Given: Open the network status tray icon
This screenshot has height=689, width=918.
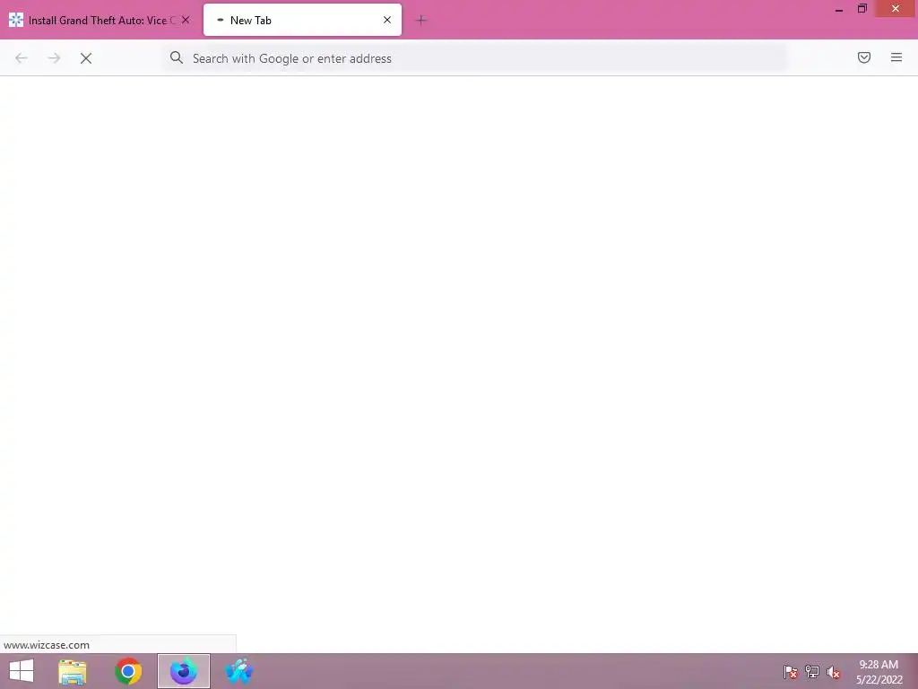Looking at the screenshot, I should point(812,672).
